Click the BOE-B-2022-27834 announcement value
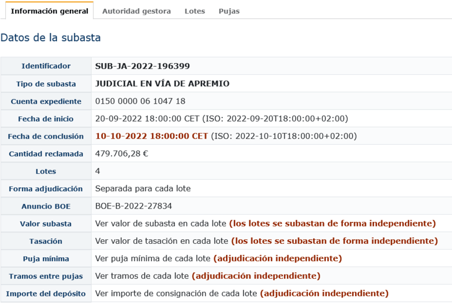The width and height of the screenshot is (452, 303). click(134, 206)
